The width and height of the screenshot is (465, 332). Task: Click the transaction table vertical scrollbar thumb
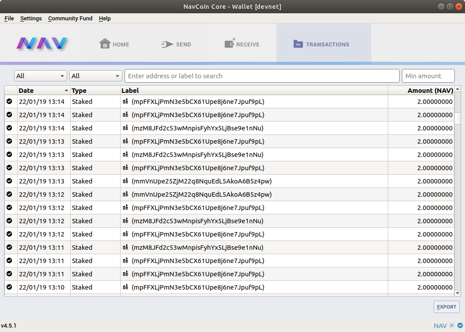(457, 118)
